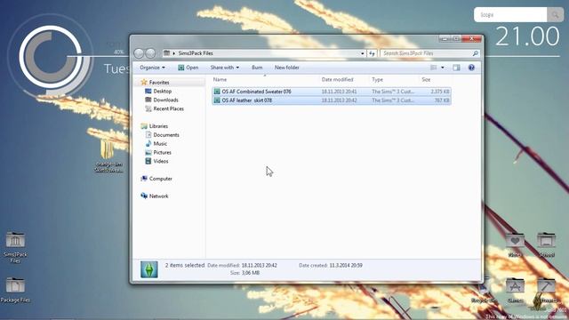Expand the address bar history dropdown arrow
Screen dimensions: 569x320
(362, 53)
